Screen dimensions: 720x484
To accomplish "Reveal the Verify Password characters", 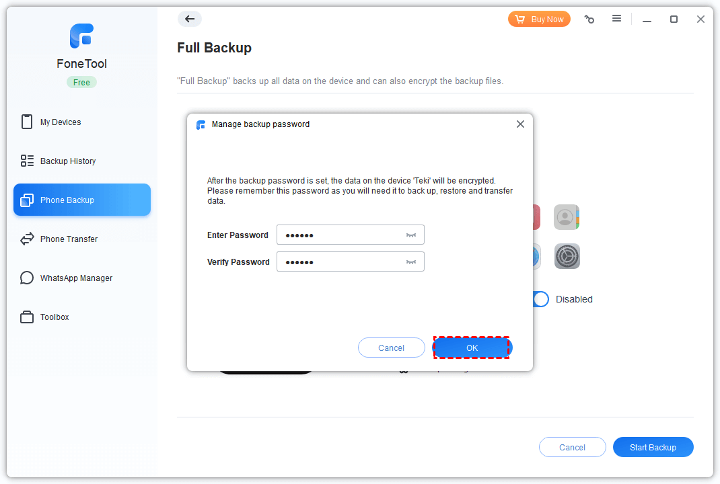I will tap(411, 262).
